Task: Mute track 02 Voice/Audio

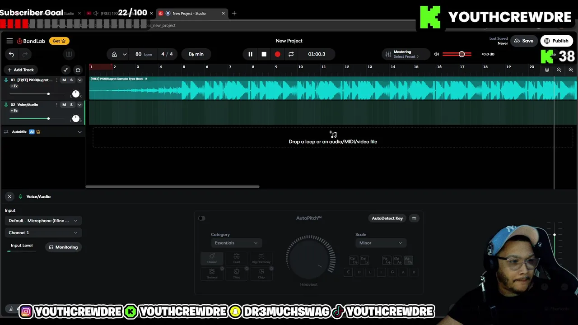Action: (64, 105)
